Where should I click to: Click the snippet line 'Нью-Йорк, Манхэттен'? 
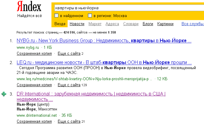pyautogui.click(x=37, y=109)
